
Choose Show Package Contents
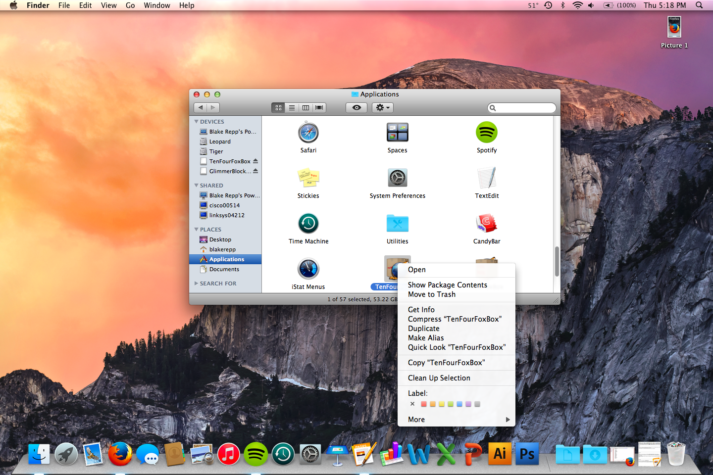pyautogui.click(x=457, y=285)
